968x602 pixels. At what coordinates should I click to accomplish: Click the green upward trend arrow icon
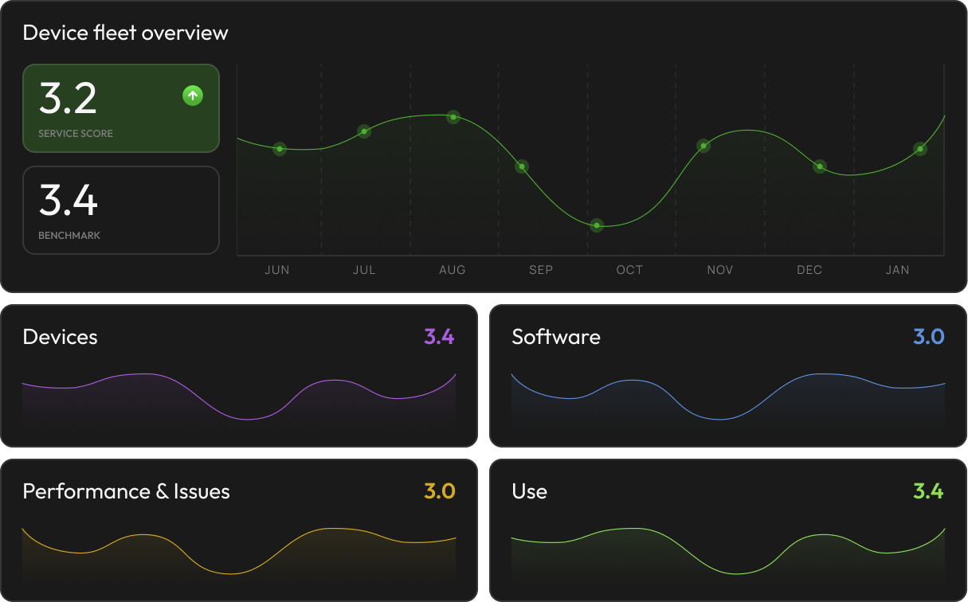pos(192,95)
